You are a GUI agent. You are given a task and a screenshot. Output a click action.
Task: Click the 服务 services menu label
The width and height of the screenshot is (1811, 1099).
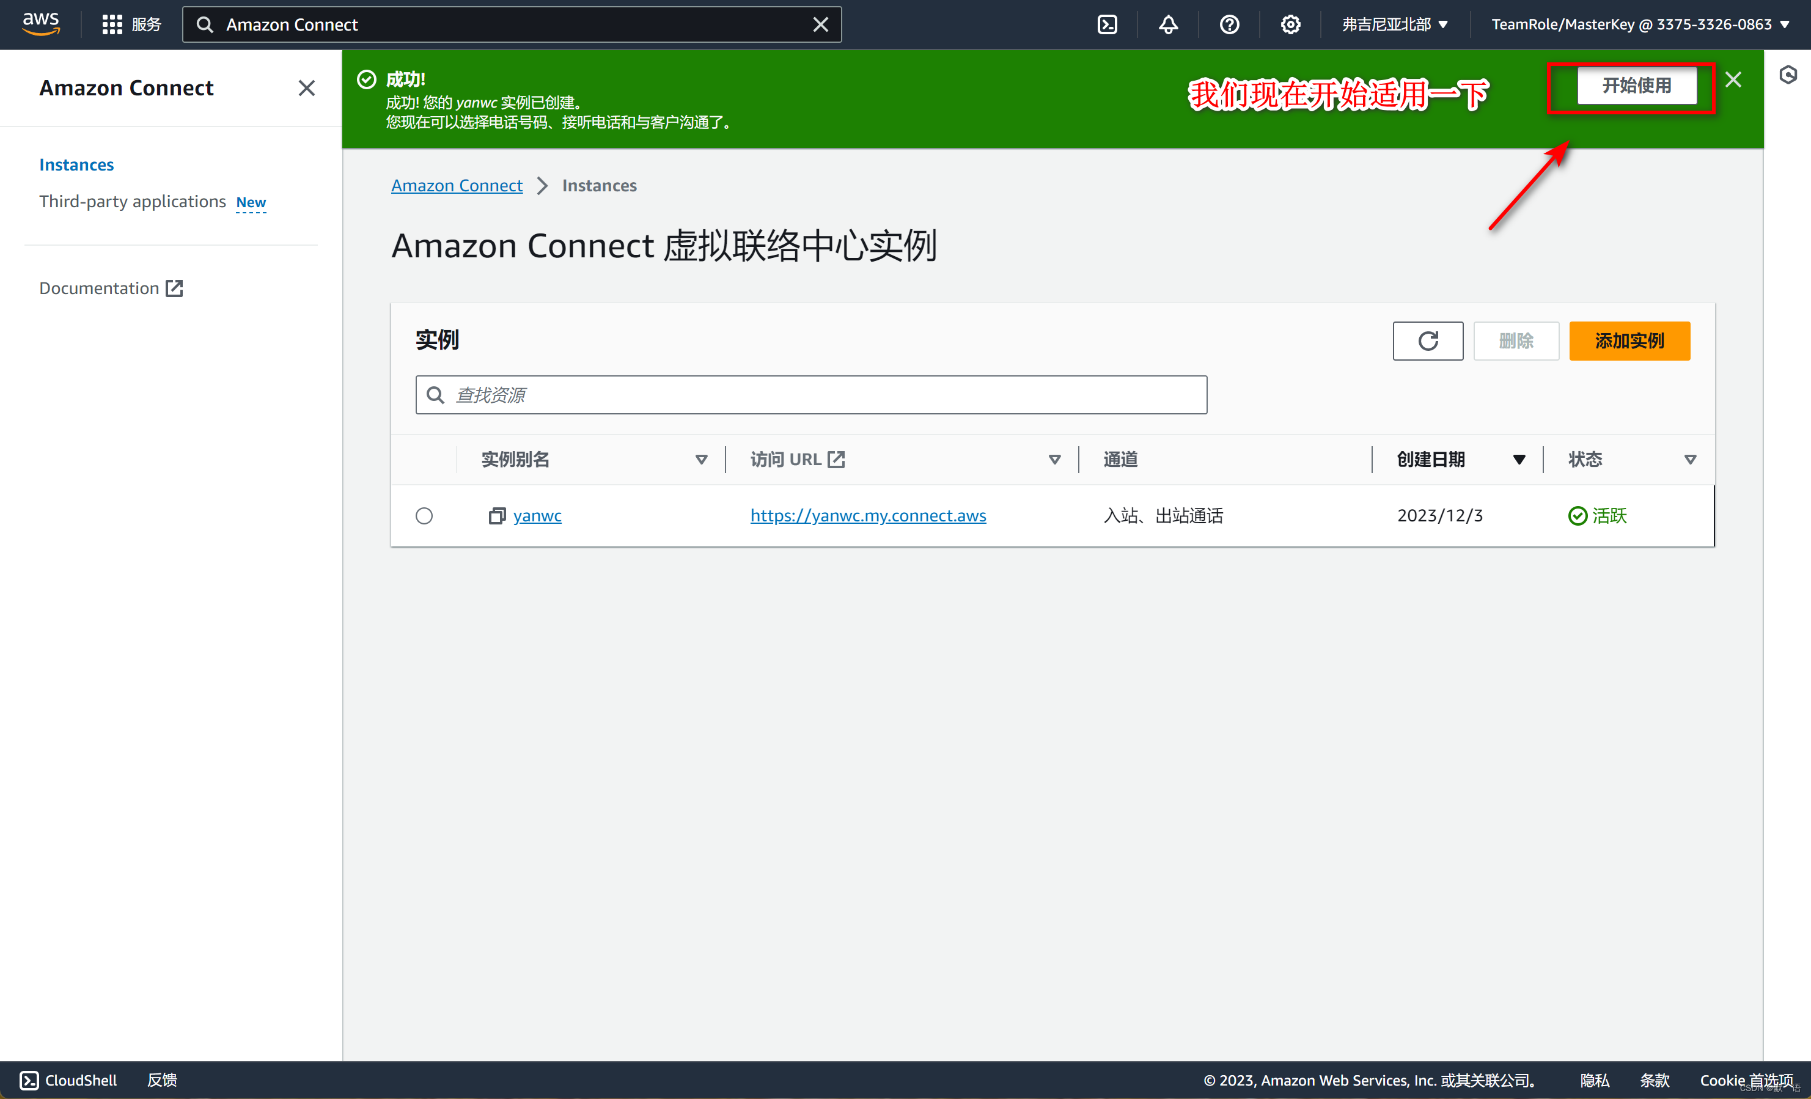pyautogui.click(x=146, y=24)
